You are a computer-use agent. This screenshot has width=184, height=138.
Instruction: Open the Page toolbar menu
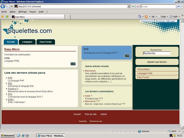(163, 17)
